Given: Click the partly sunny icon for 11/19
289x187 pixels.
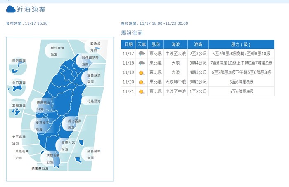Looking at the screenshot, I should pos(142,72).
